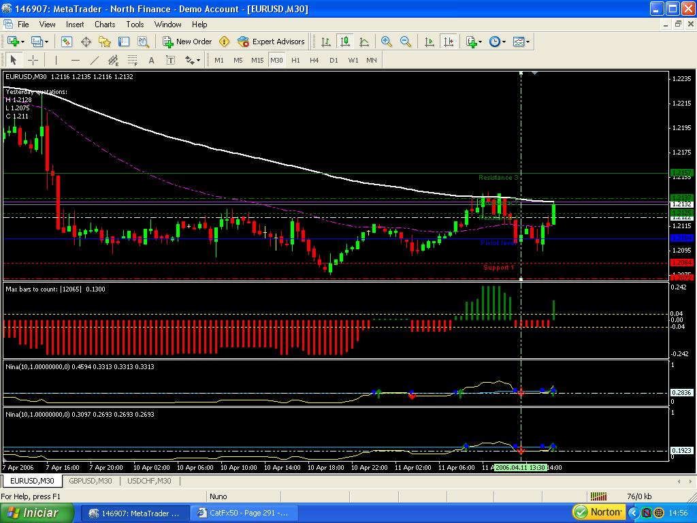Open the Market Watch window

(x=67, y=42)
